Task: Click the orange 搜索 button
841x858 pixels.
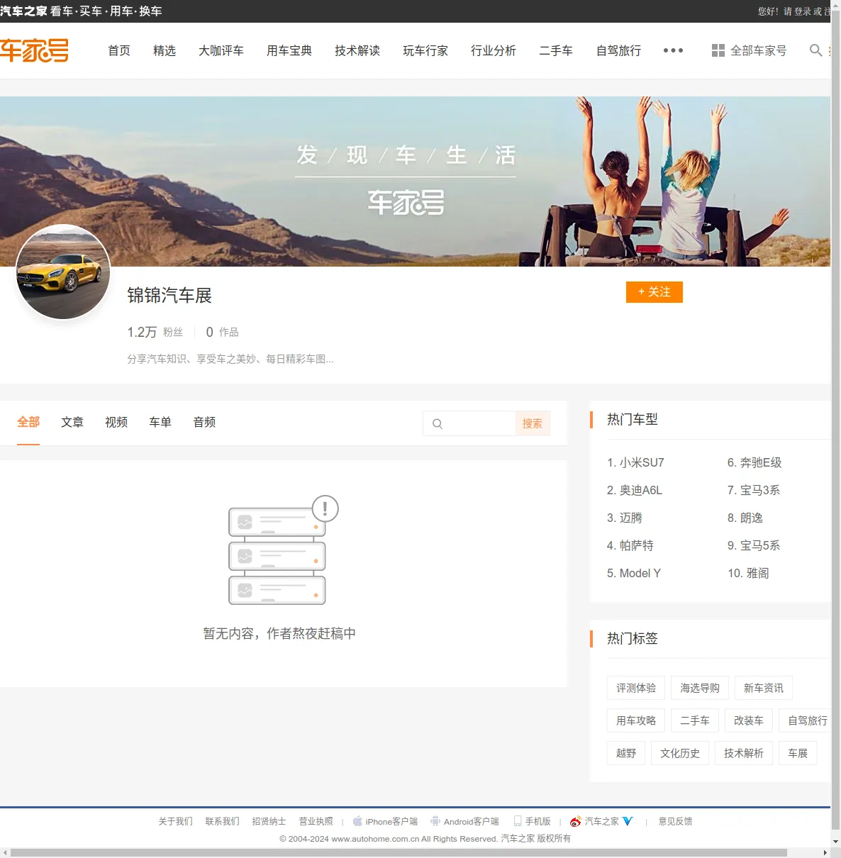Action: pos(533,423)
